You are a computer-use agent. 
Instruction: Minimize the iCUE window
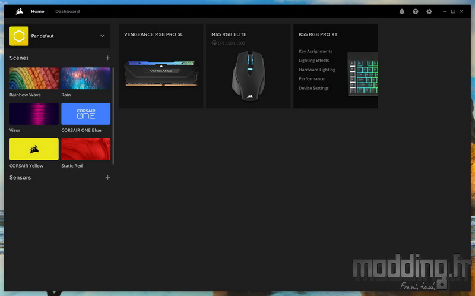tap(444, 11)
